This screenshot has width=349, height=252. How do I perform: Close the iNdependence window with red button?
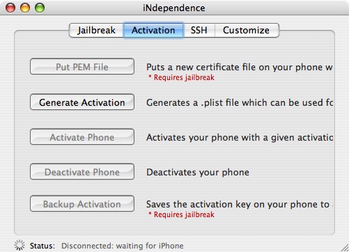point(10,8)
